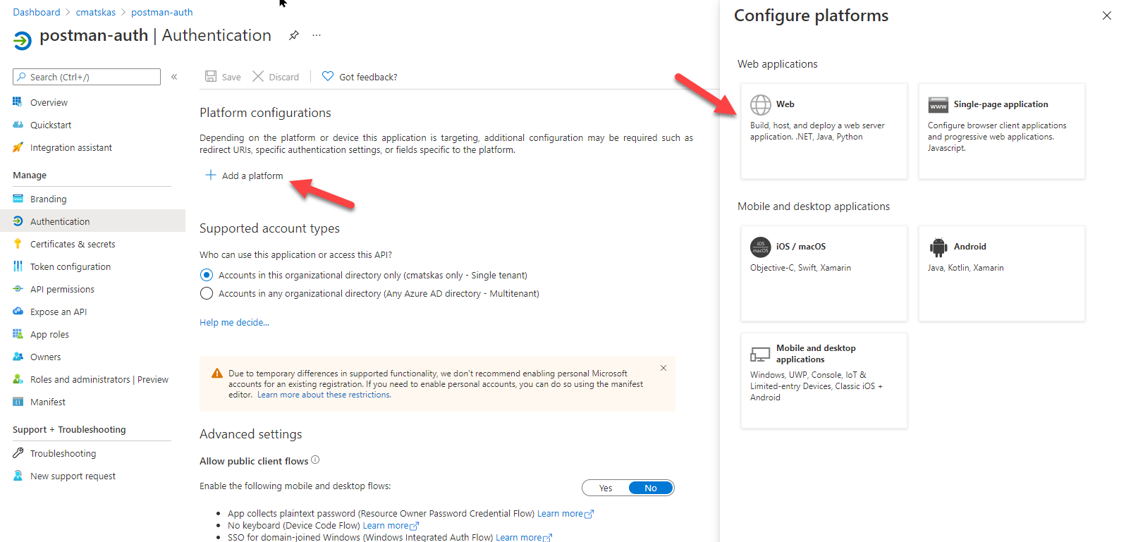Choose Mobile and desktop applications card

824,380
